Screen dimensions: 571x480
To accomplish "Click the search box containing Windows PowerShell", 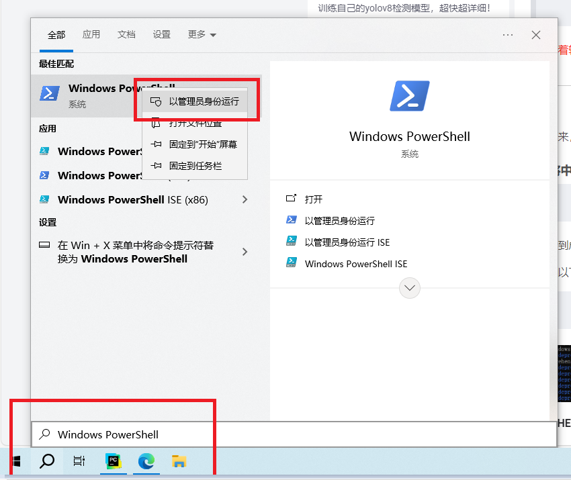I will coord(294,434).
